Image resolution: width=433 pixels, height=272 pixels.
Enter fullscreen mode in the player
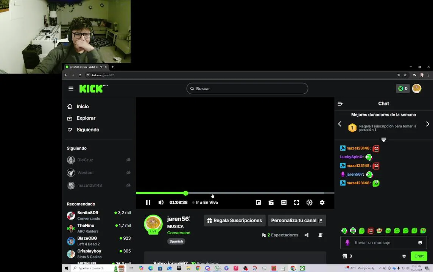297,202
